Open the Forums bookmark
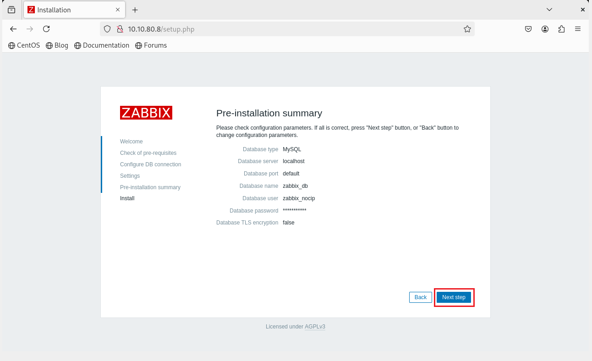This screenshot has width=592, height=361. click(x=151, y=45)
